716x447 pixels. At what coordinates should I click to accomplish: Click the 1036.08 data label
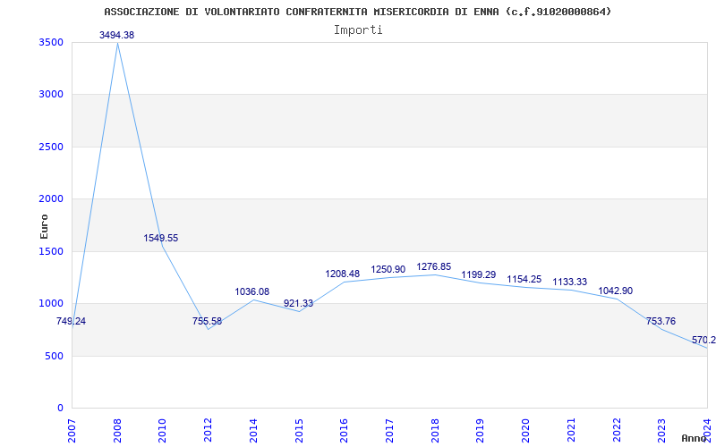(252, 291)
